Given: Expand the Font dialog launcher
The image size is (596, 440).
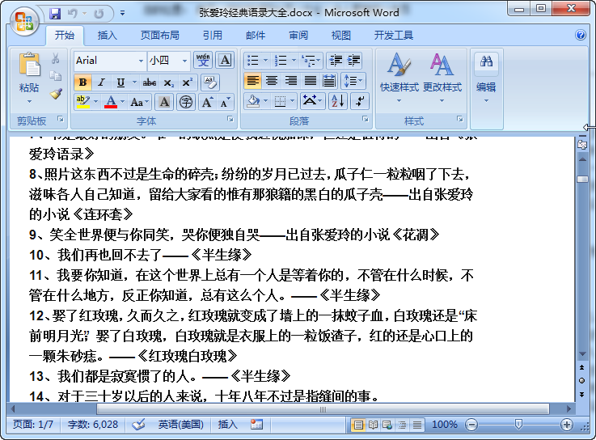Looking at the screenshot, I should coord(230,120).
